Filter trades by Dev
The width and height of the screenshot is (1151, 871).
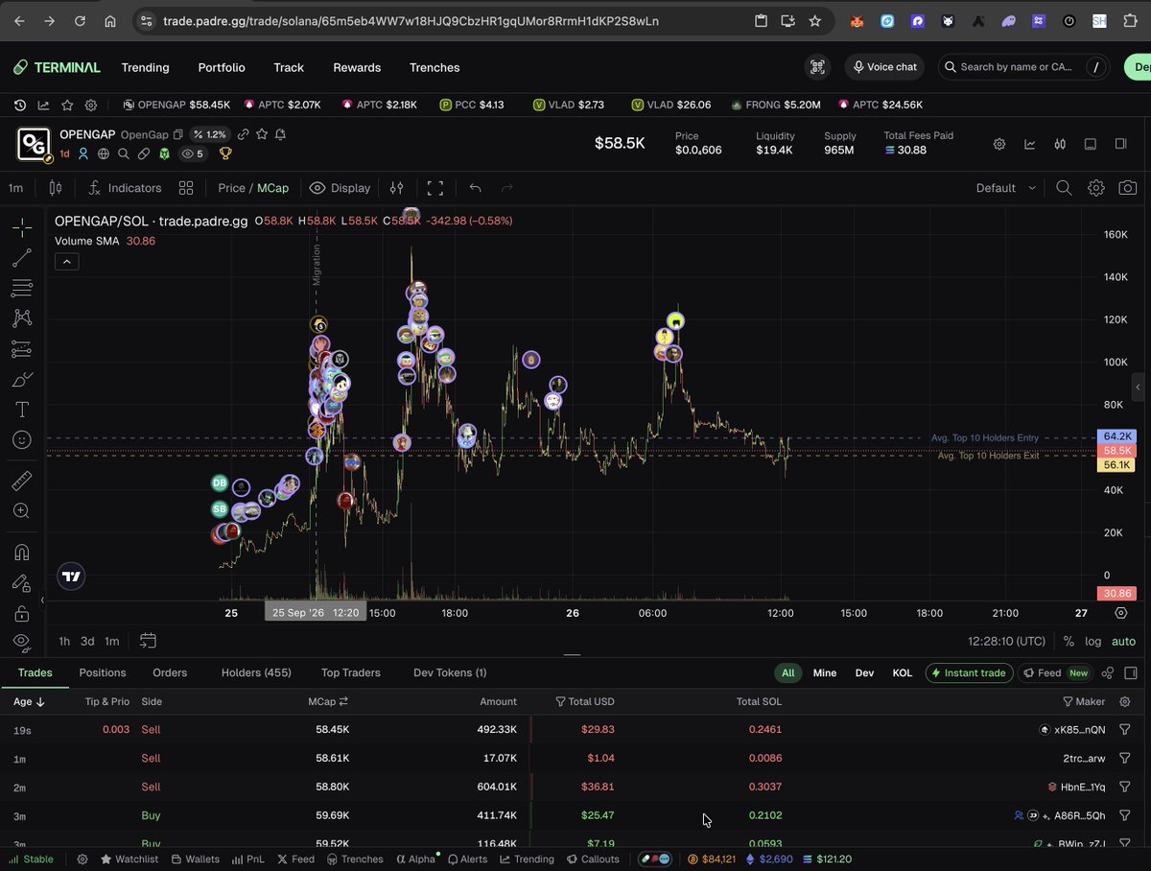[x=864, y=673]
